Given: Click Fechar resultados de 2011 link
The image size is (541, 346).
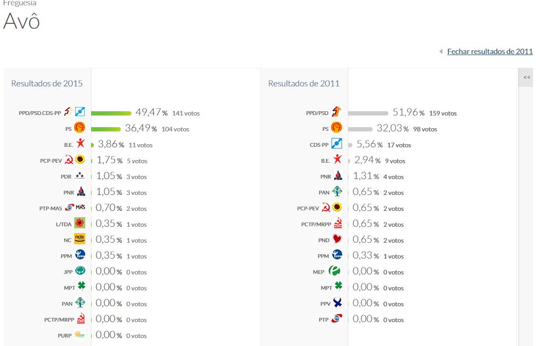Looking at the screenshot, I should [490, 51].
